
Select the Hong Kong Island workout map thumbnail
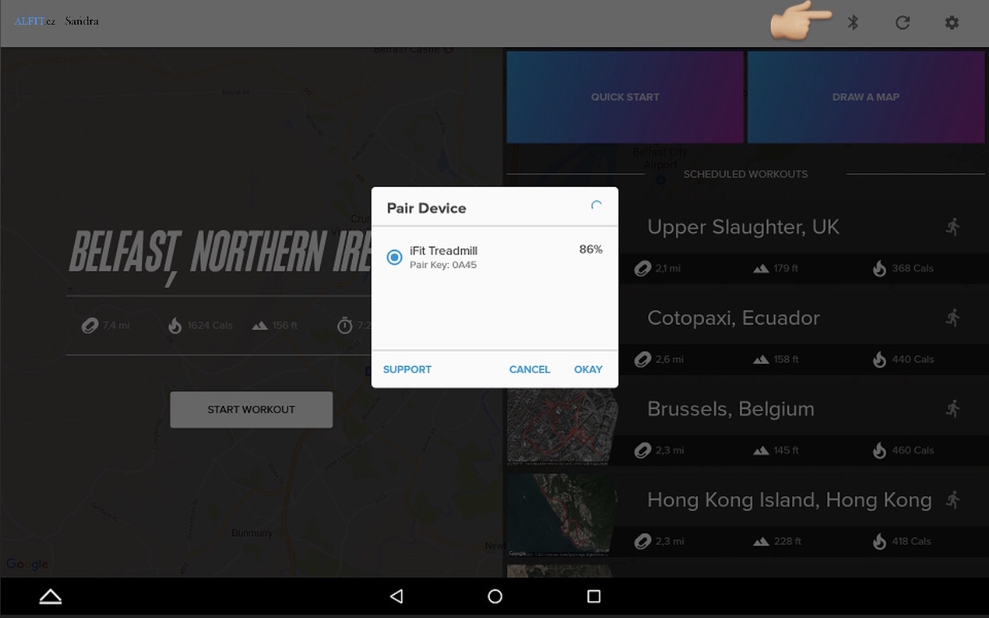coord(561,515)
